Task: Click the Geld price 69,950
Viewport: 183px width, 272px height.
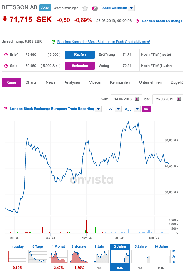Action: point(31,66)
